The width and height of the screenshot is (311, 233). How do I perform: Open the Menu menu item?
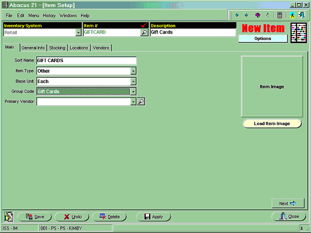point(33,16)
